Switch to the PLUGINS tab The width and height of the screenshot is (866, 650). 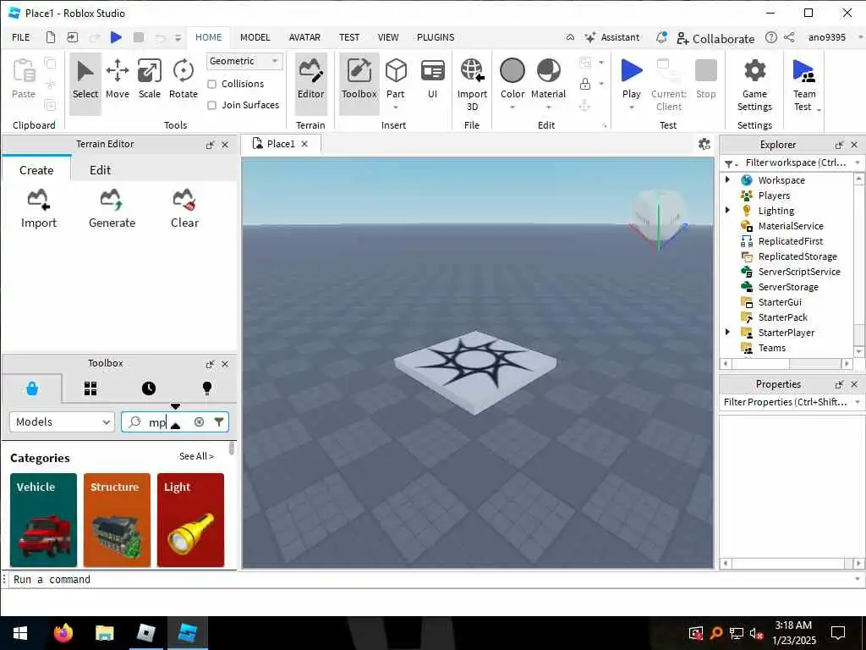pyautogui.click(x=436, y=37)
